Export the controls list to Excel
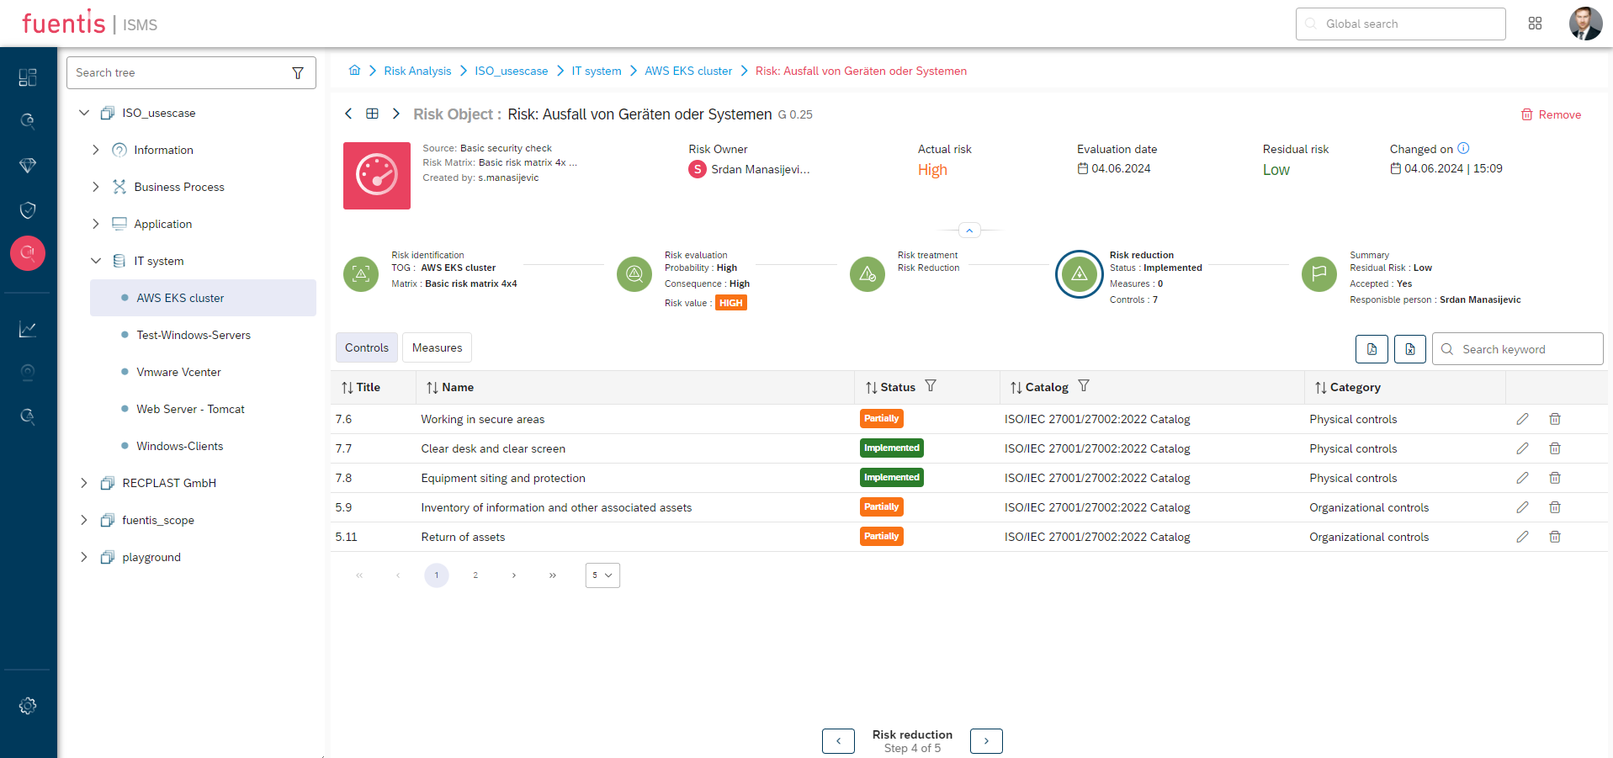This screenshot has width=1613, height=758. coord(1409,348)
